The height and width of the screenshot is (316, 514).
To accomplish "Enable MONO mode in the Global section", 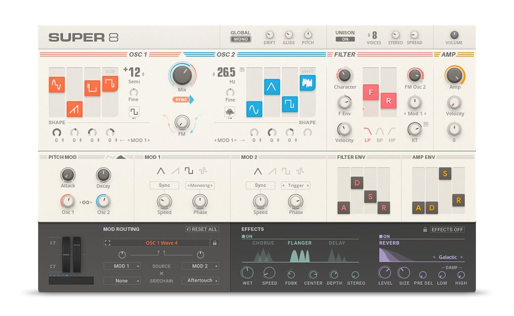I will [x=240, y=39].
